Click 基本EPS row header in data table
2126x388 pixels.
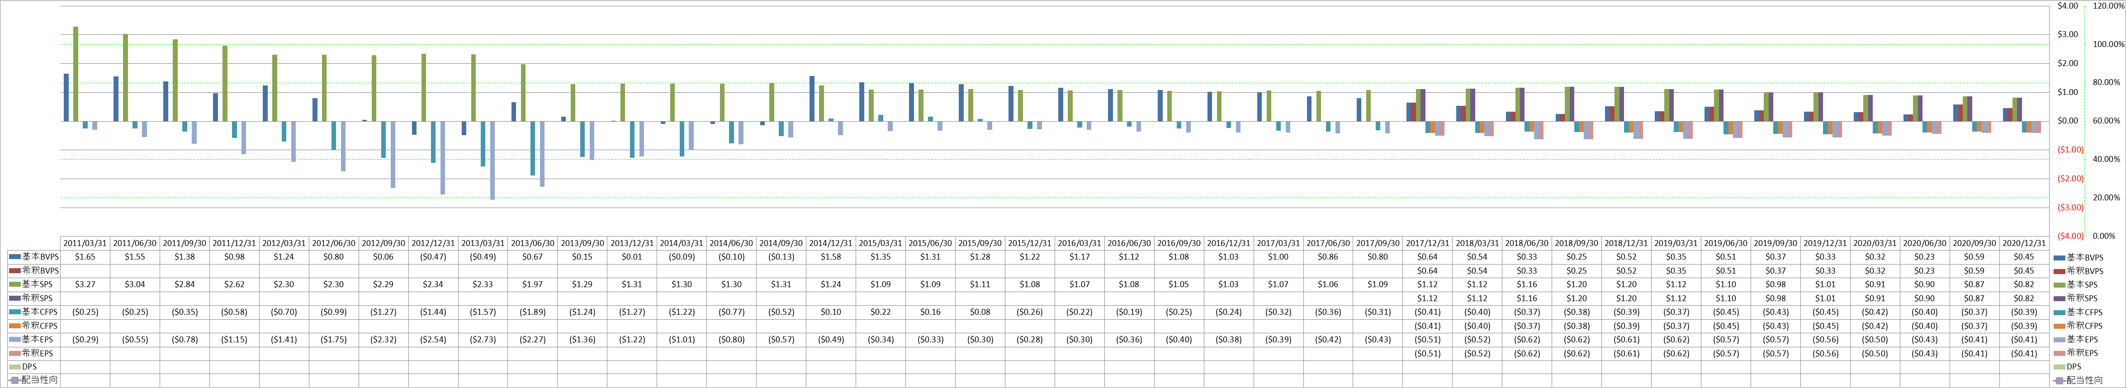[x=34, y=339]
